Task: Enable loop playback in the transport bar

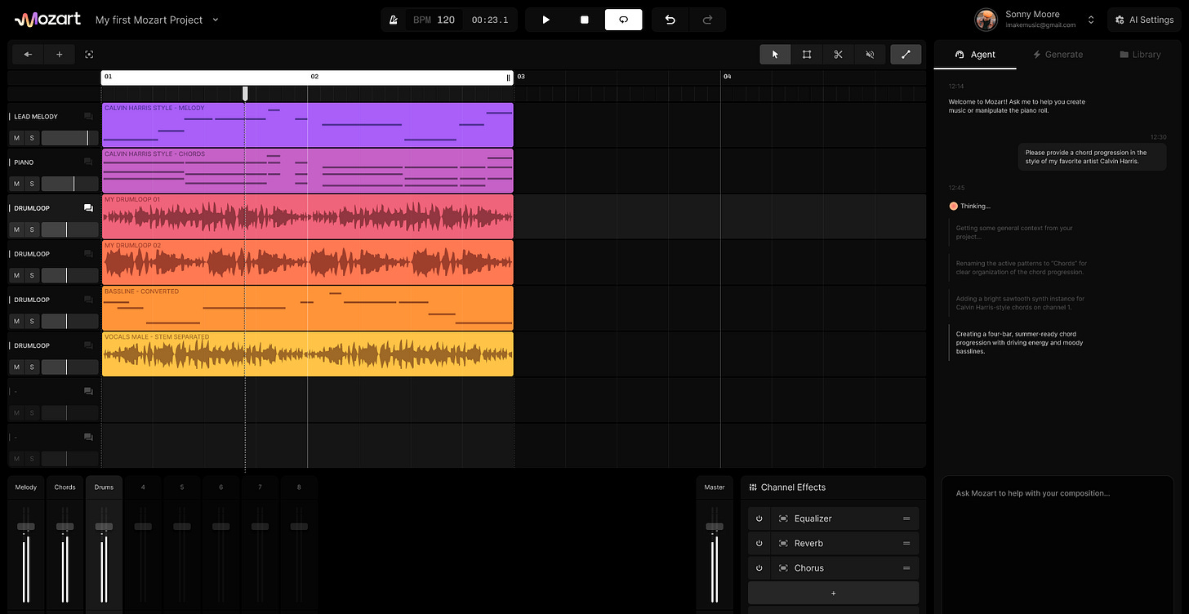Action: pyautogui.click(x=623, y=19)
